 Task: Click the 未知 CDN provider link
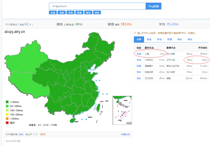point(21,134)
